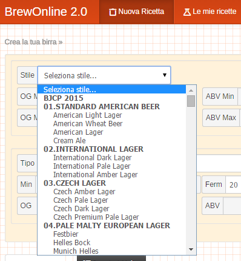Image resolution: width=241 pixels, height=261 pixels.
Task: Click the dropdown list scroll up arrow
Action: [191, 90]
